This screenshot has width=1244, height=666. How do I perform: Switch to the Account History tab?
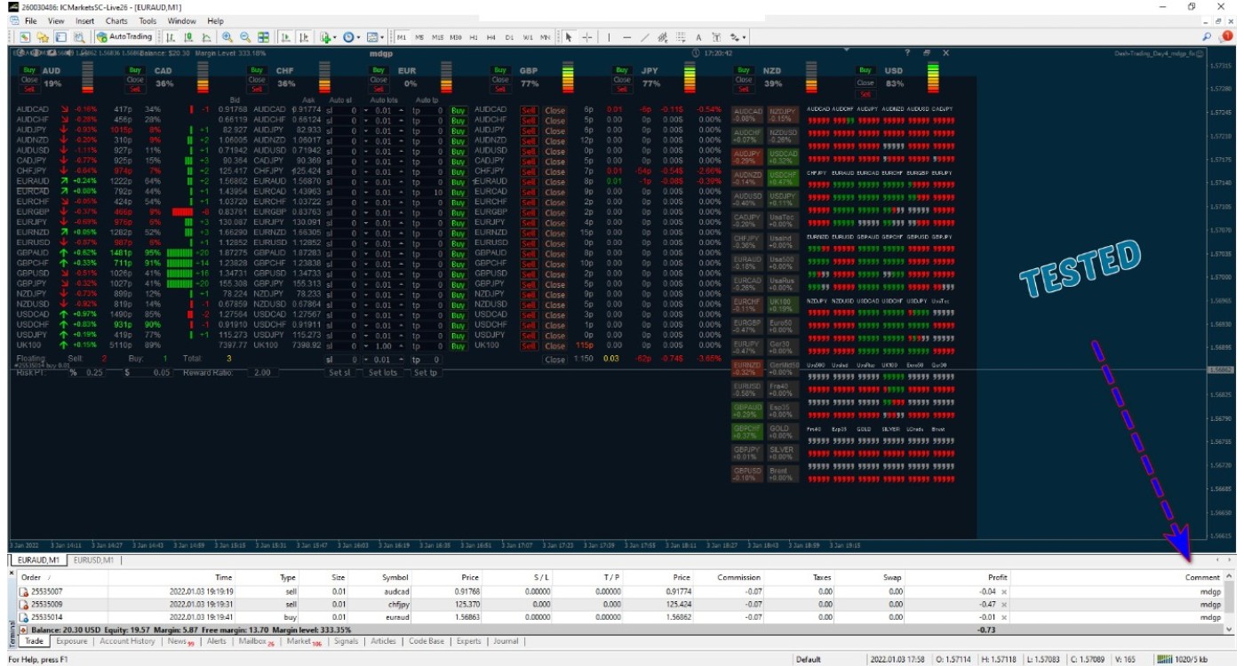[127, 641]
